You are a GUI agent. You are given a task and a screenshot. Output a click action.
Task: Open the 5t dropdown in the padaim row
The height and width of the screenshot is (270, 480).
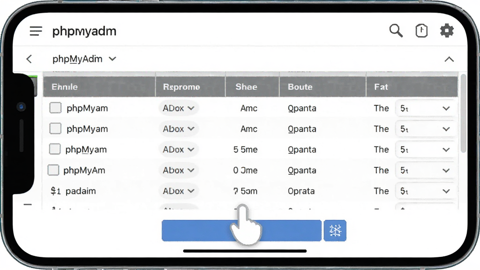(x=425, y=191)
